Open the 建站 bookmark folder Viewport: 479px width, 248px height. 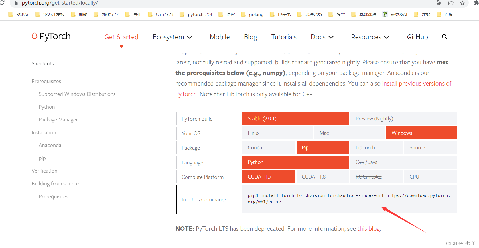point(422,14)
